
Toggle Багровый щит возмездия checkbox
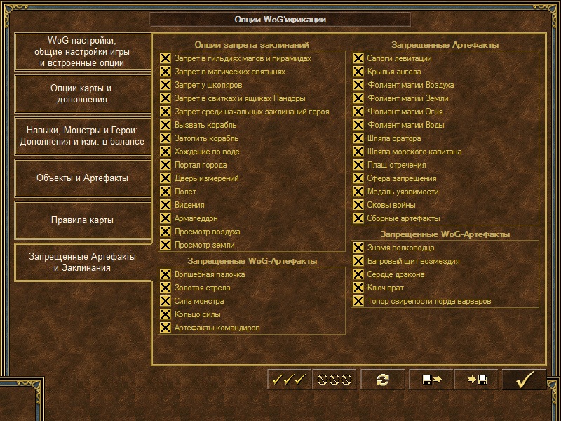358,261
